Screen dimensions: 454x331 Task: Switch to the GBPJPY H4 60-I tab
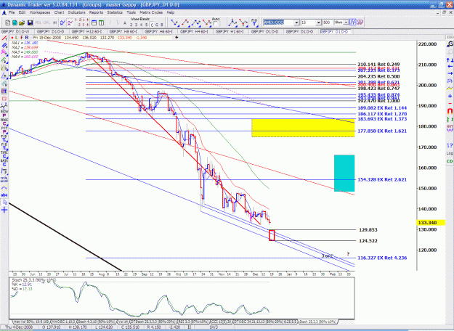pyautogui.click(x=194, y=31)
